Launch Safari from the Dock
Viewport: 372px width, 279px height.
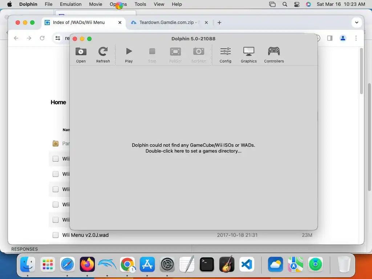tap(67, 264)
